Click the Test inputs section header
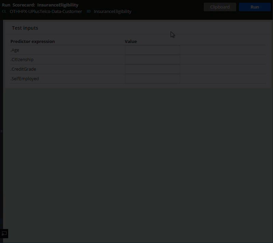The image size is (273, 243). (x=25, y=28)
